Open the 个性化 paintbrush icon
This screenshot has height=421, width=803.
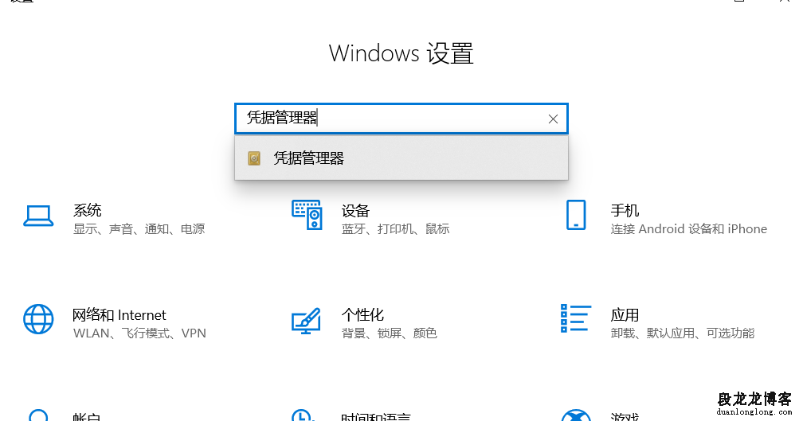click(306, 322)
